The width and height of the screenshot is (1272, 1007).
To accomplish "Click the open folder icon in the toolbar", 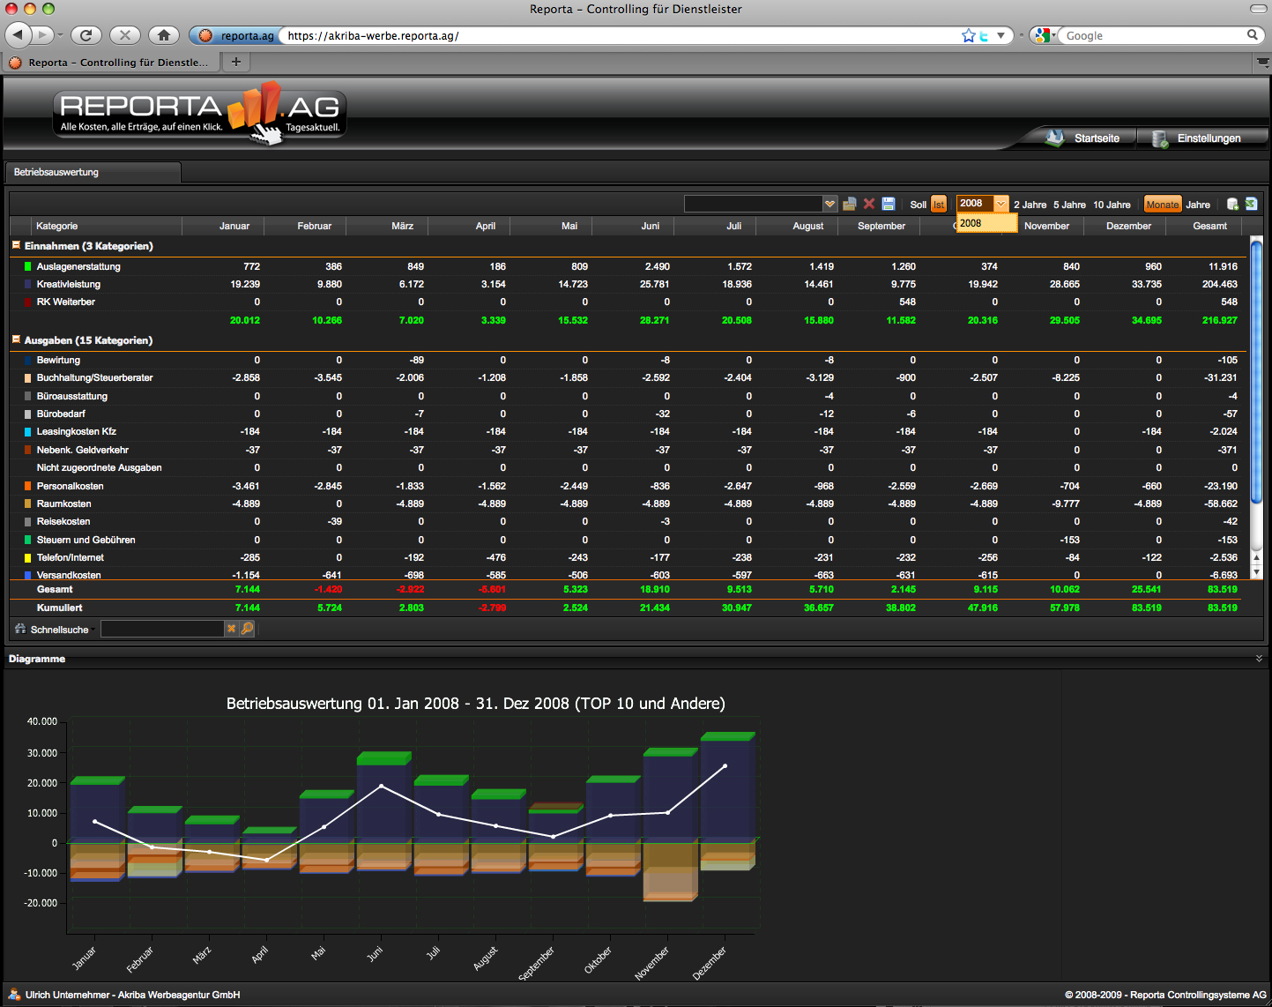I will pos(850,205).
